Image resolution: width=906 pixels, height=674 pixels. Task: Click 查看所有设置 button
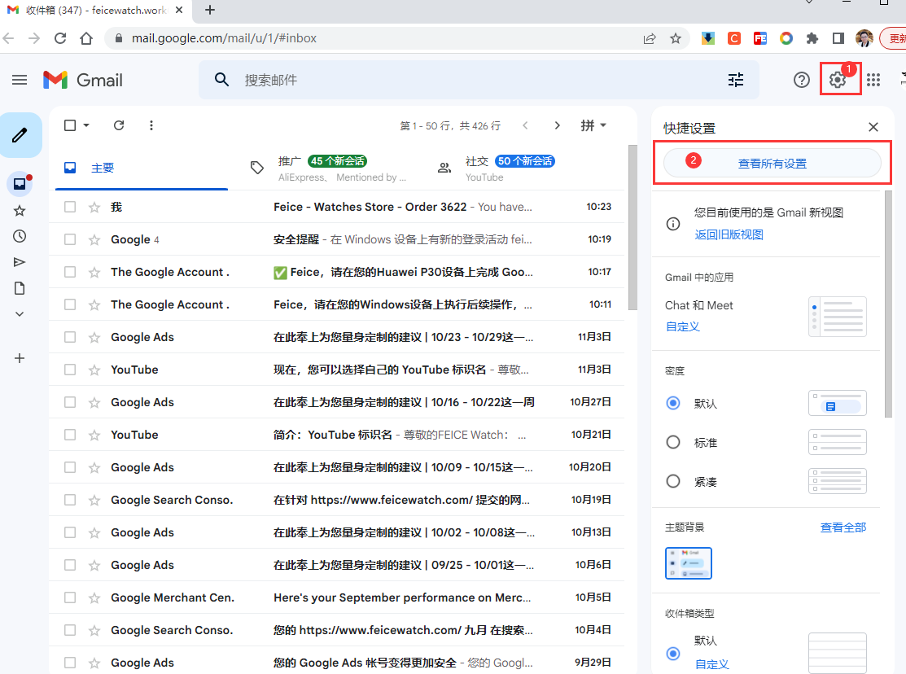pyautogui.click(x=772, y=164)
